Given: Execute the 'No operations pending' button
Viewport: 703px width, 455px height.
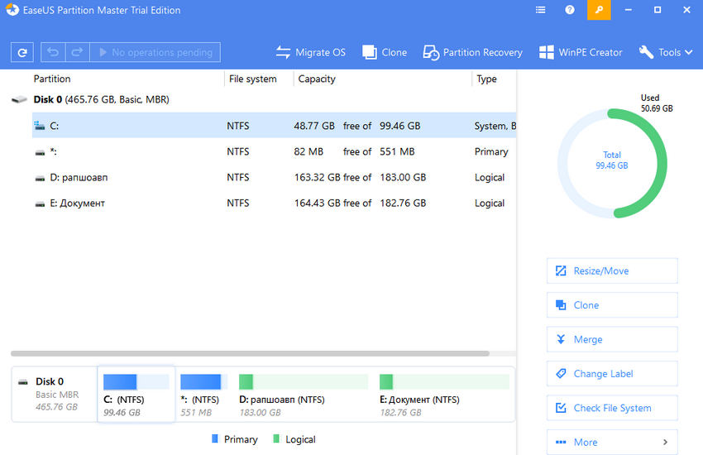Looking at the screenshot, I should [155, 52].
